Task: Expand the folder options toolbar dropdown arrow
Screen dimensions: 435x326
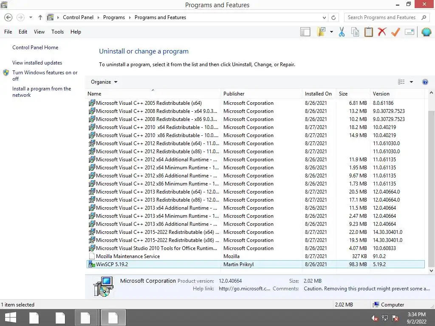Action: pyautogui.click(x=331, y=32)
